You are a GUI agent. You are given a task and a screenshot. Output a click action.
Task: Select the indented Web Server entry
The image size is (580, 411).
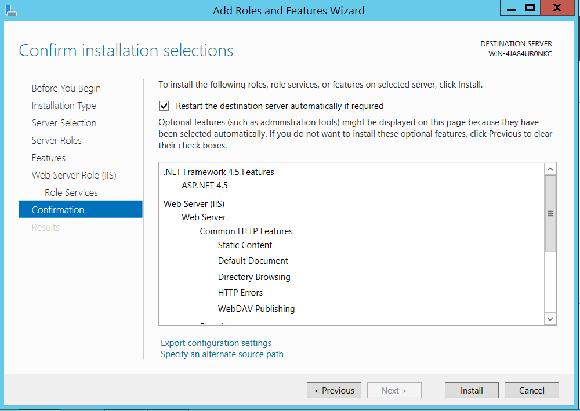[x=204, y=217]
